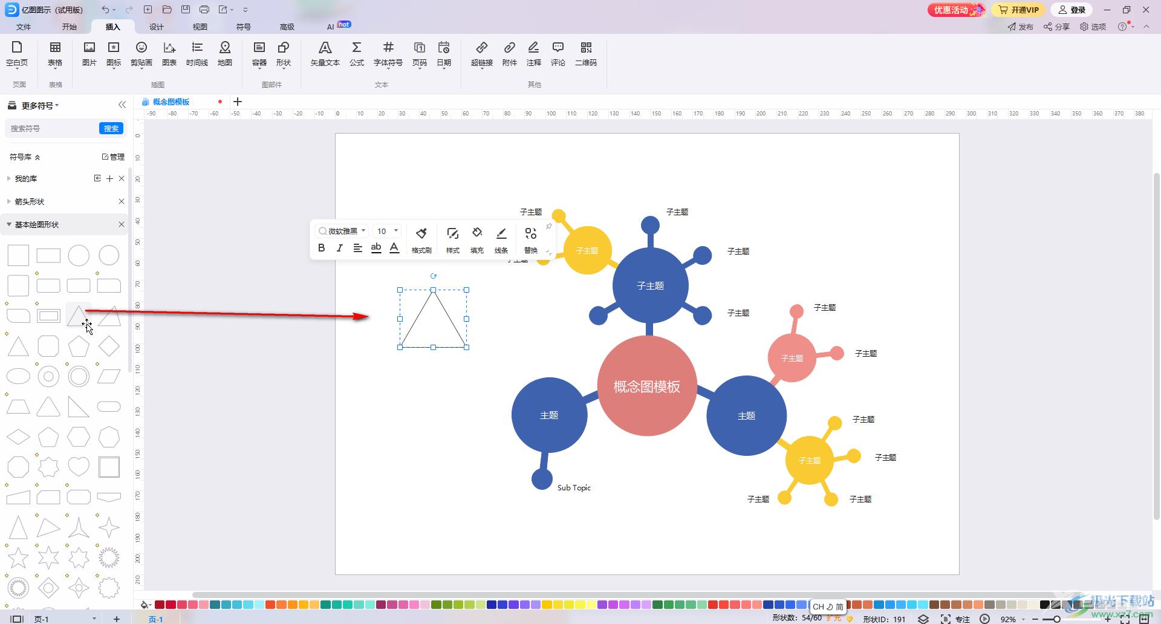This screenshot has height=624, width=1161.
Task: Collapse 基本绘图形状 library section
Action: pos(8,224)
